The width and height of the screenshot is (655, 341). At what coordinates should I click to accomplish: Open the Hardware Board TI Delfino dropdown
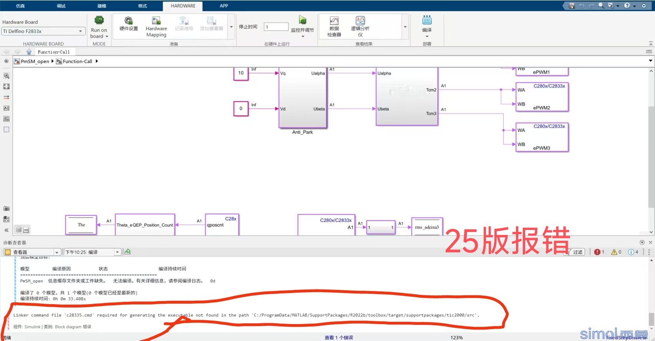tap(43, 31)
